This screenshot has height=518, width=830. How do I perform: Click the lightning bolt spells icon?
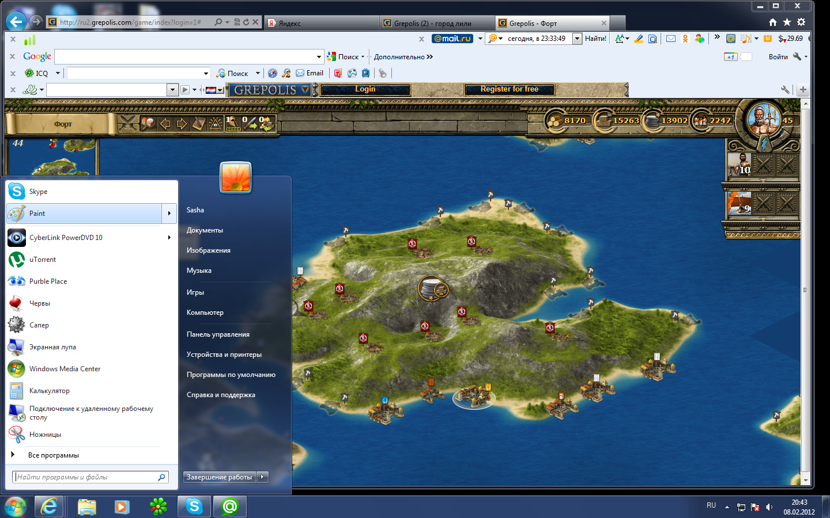pyautogui.click(x=763, y=143)
